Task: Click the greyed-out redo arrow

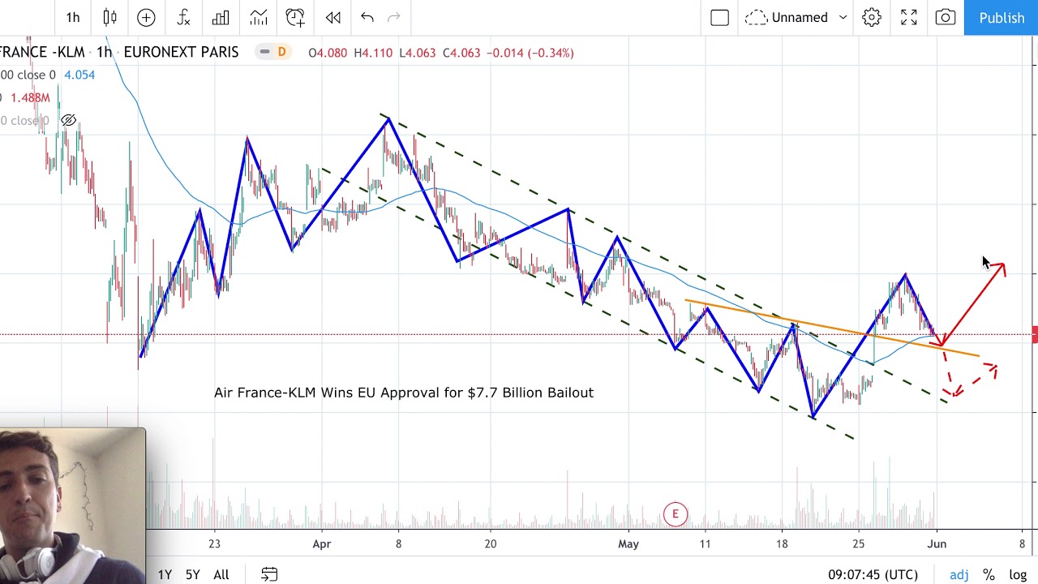Action: [394, 17]
